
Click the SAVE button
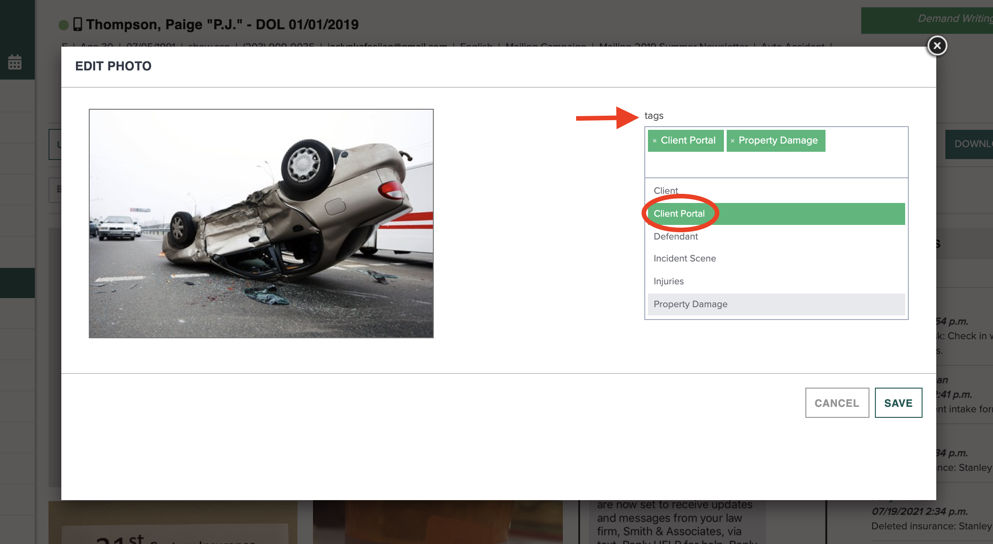point(898,403)
